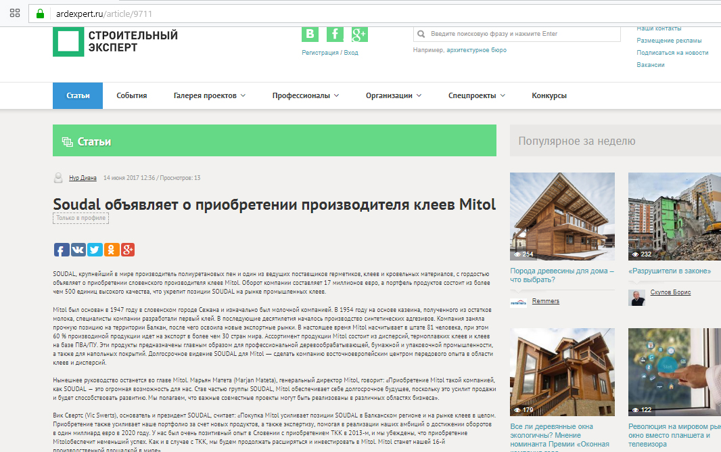This screenshot has height=452, width=721.
Task: Click the browser address bar URL
Action: coord(104,14)
